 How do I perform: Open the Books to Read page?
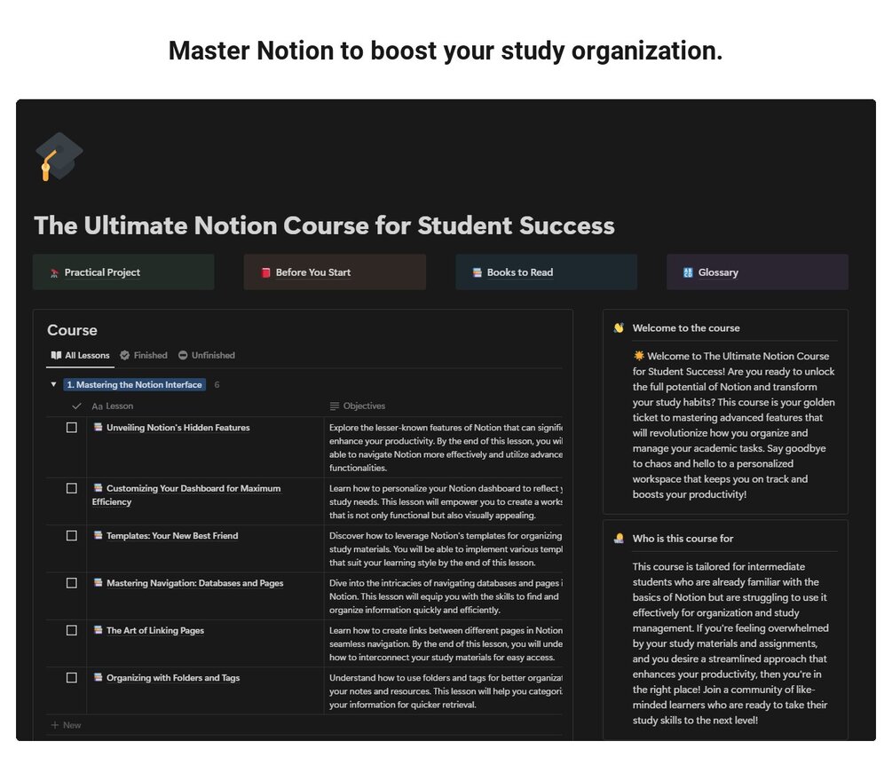click(x=546, y=272)
